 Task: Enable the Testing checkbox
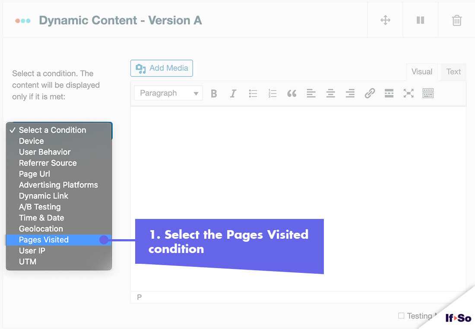401,316
